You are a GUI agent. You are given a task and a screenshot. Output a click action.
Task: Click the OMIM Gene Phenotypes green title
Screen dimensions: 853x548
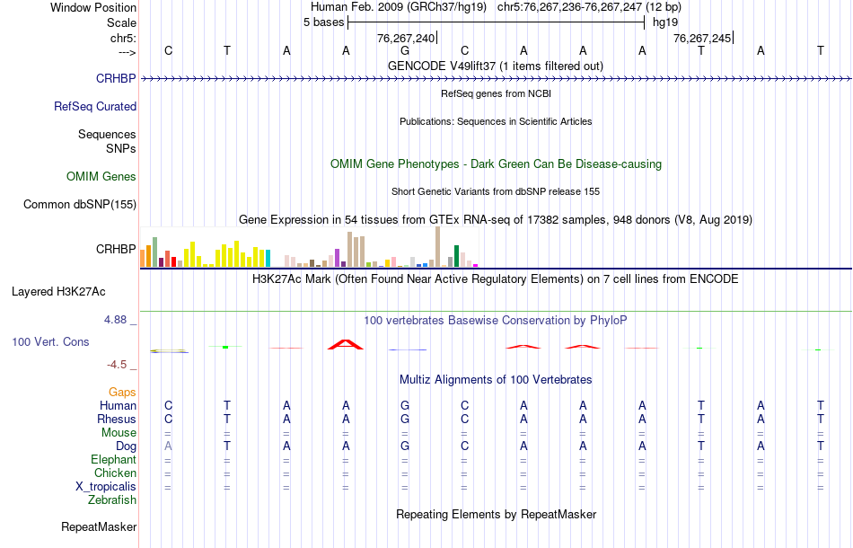click(x=496, y=164)
